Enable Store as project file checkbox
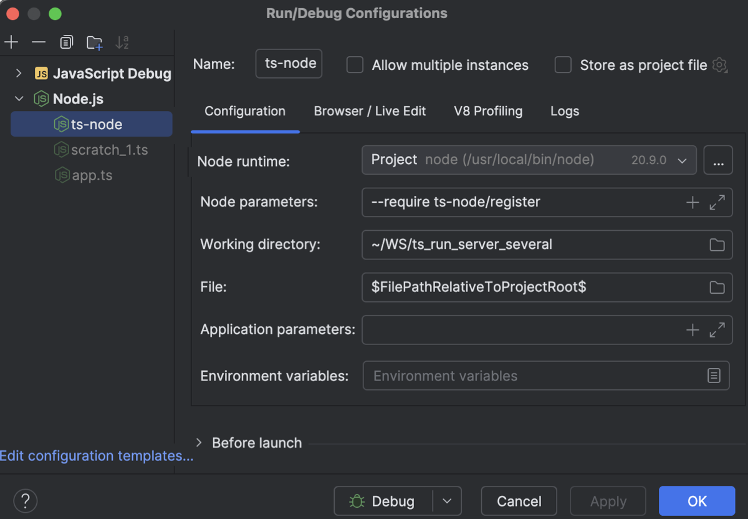 [563, 65]
